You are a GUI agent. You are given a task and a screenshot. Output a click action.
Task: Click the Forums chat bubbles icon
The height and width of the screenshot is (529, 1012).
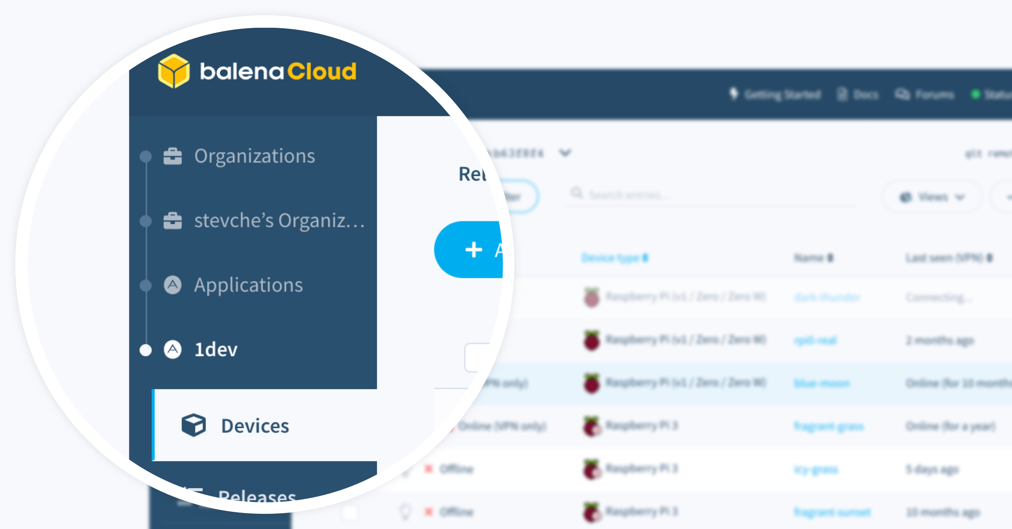pos(902,94)
